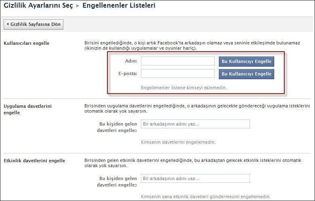Click friend name field under Etkinlik davetlerini engelle

(195, 178)
